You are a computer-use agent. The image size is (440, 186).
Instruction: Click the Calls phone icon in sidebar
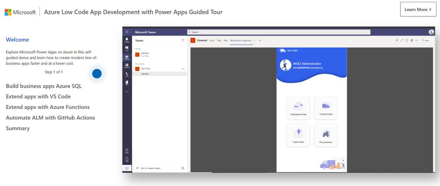coord(127,74)
